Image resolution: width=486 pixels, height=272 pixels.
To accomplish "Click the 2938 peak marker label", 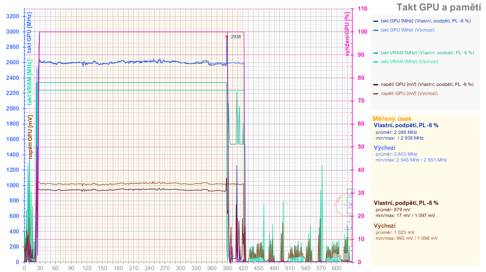I will coord(236,37).
